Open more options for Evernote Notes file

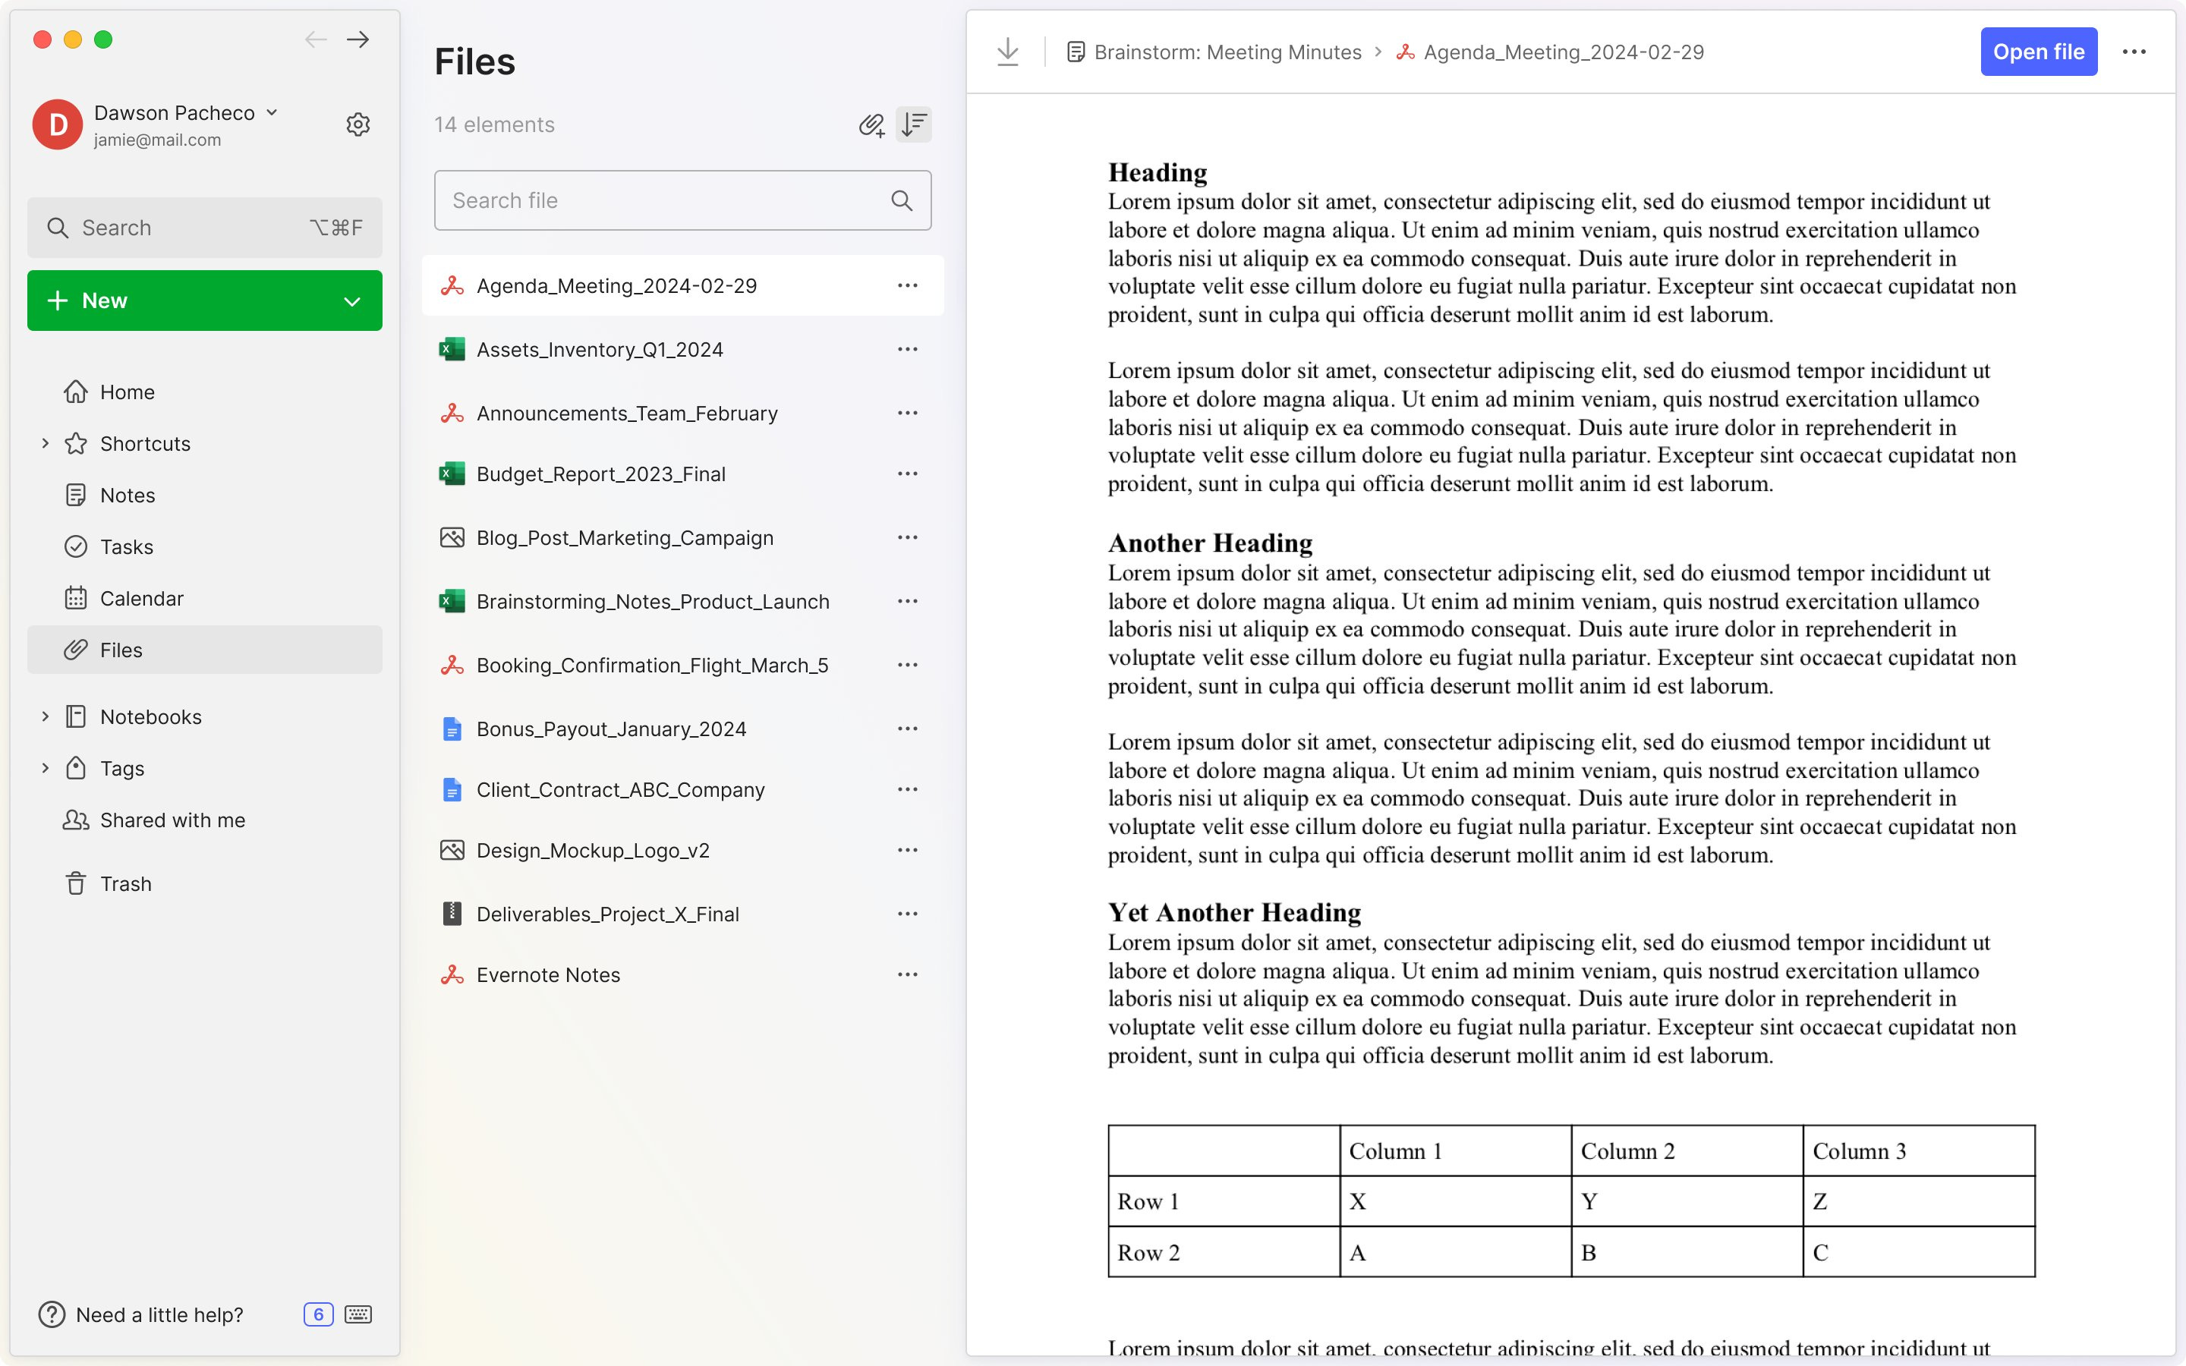coord(907,974)
